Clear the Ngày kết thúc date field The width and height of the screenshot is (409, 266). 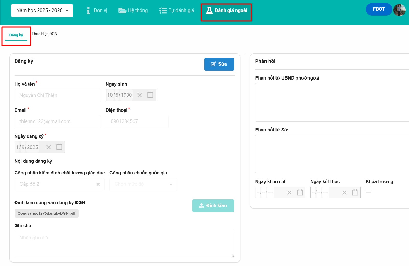pos(344,193)
